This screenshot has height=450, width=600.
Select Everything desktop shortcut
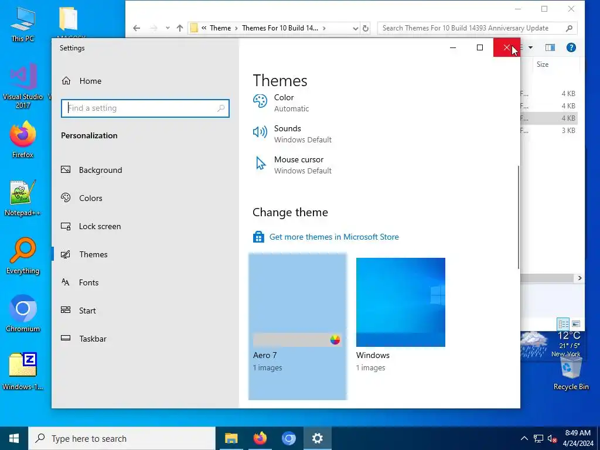point(23,256)
